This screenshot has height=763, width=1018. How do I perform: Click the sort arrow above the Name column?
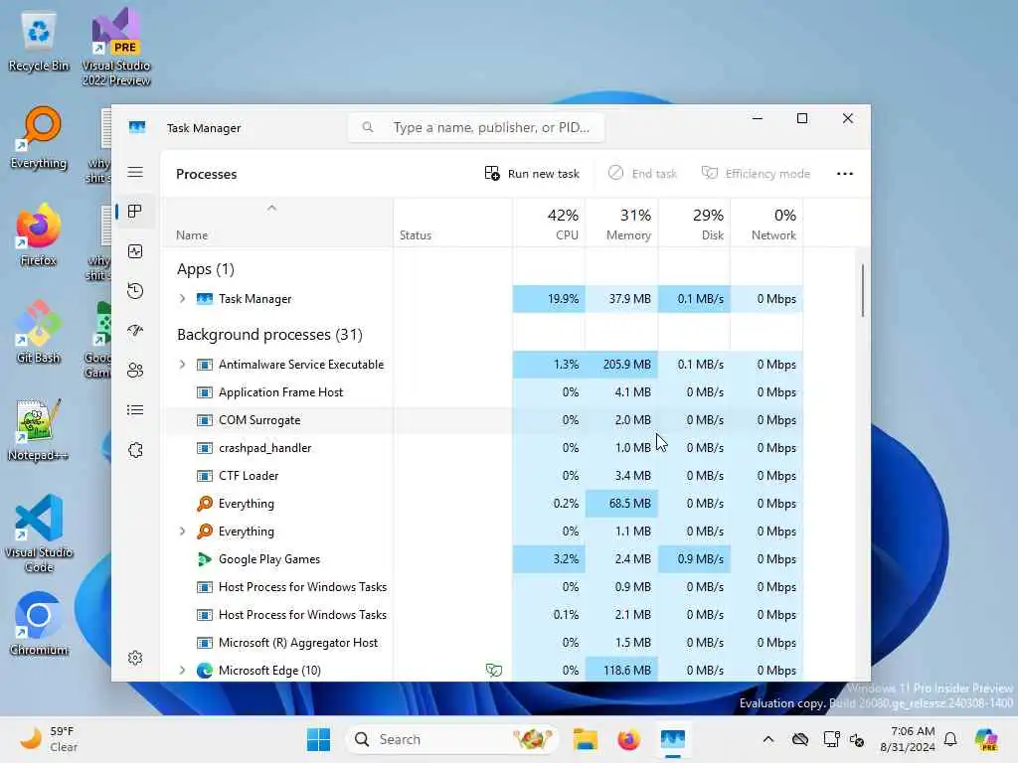point(272,208)
